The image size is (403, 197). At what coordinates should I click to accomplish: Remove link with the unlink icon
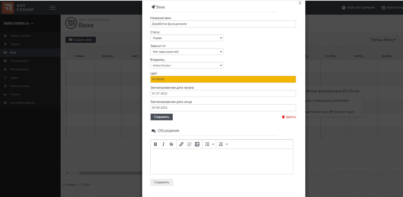pyautogui.click(x=189, y=144)
